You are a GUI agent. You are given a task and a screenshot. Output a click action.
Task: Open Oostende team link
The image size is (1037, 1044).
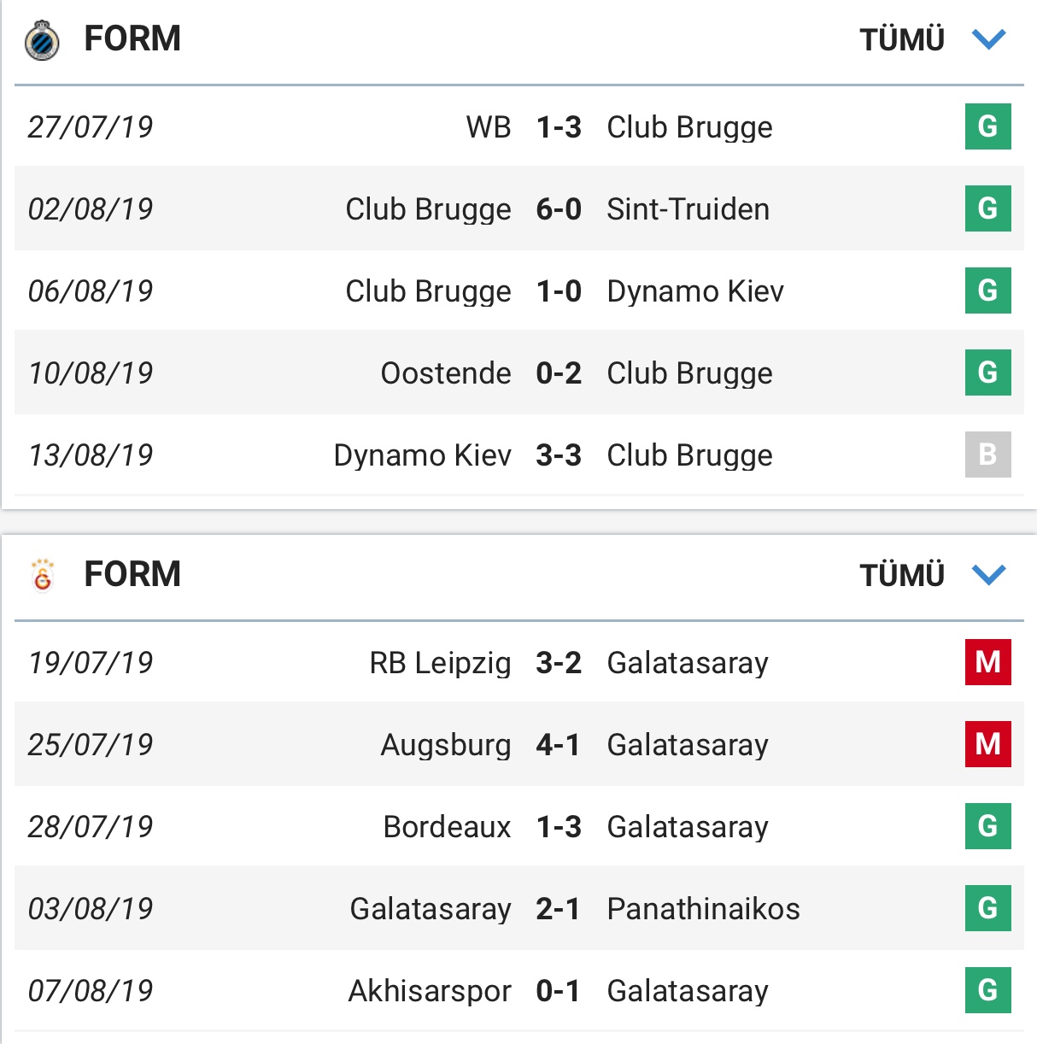(446, 373)
